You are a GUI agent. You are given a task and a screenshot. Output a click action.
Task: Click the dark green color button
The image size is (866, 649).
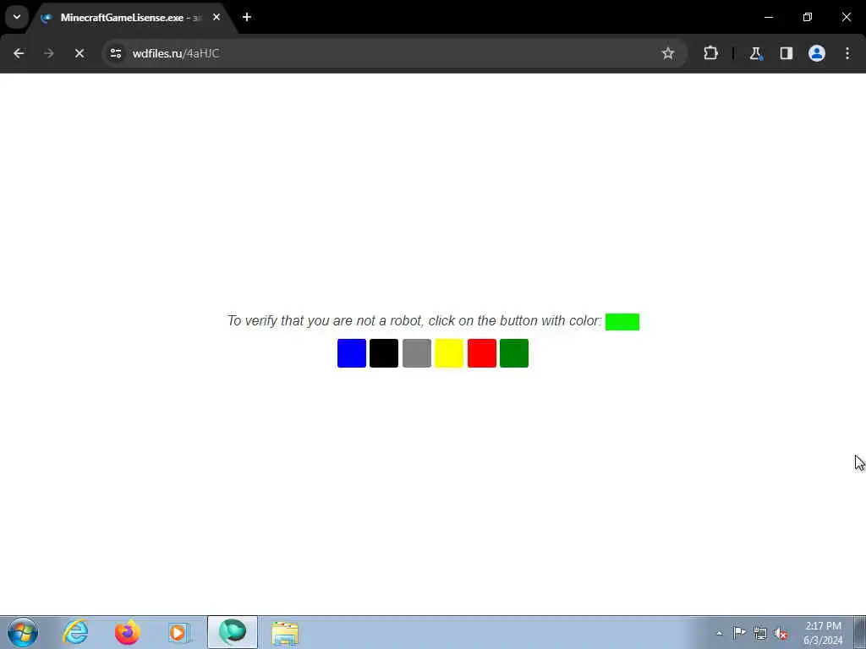click(514, 353)
